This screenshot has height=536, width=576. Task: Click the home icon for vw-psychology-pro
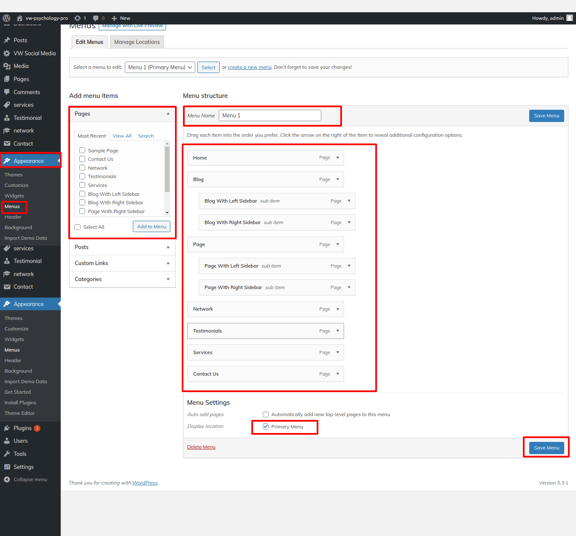click(x=19, y=18)
